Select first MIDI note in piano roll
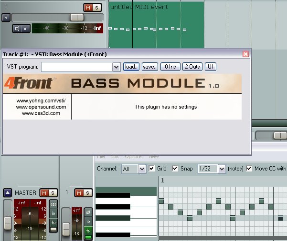287x241 pixels. [x=161, y=201]
